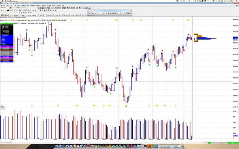Image resolution: width=239 pixels, height=149 pixels.
Task: Launch Microsoft Excel from the Dock
Action: coord(107,146)
